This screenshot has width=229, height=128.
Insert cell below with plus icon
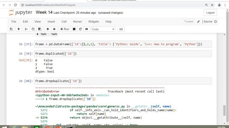tap(19, 29)
